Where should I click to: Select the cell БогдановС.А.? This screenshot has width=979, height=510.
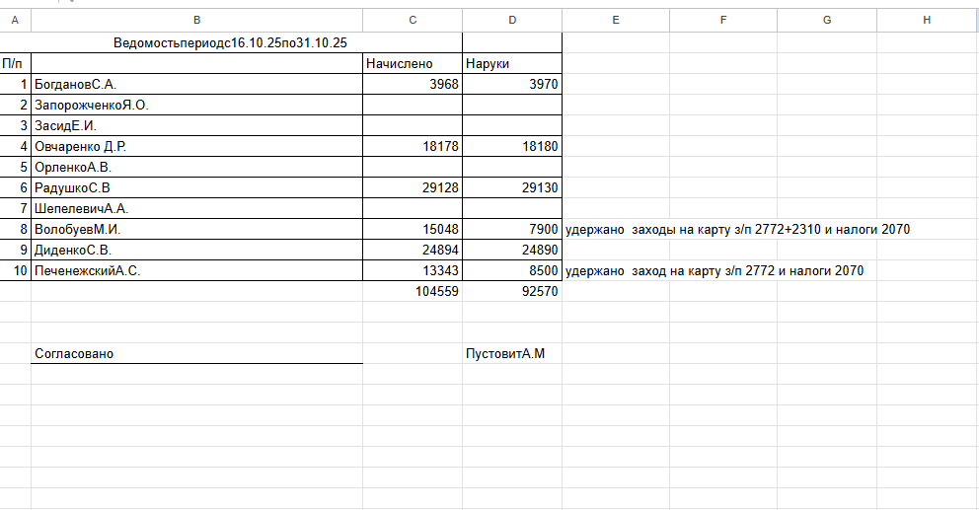click(x=196, y=84)
